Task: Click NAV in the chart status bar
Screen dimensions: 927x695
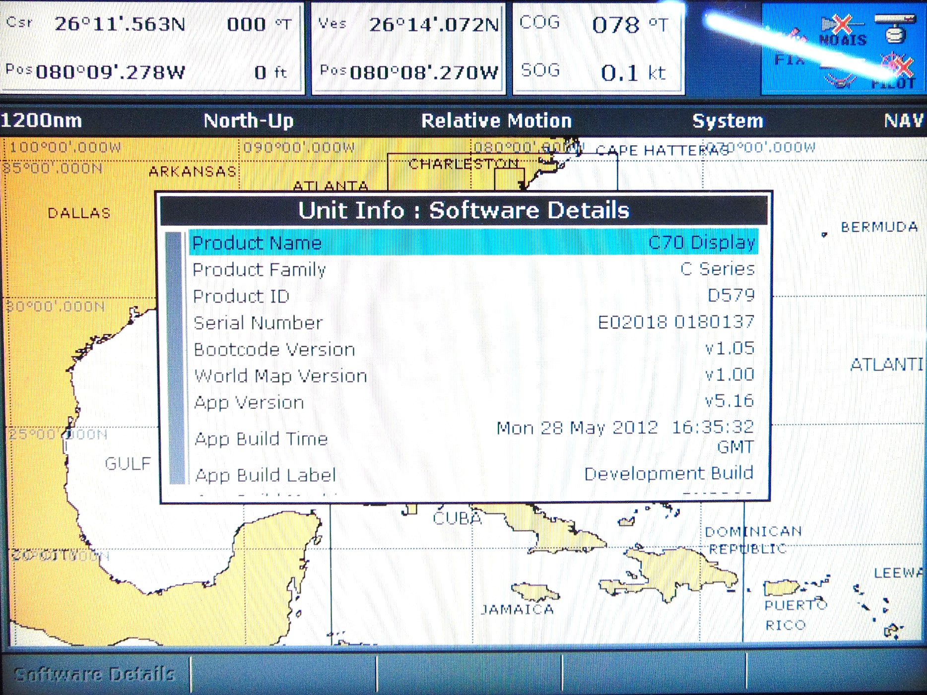Action: point(904,121)
